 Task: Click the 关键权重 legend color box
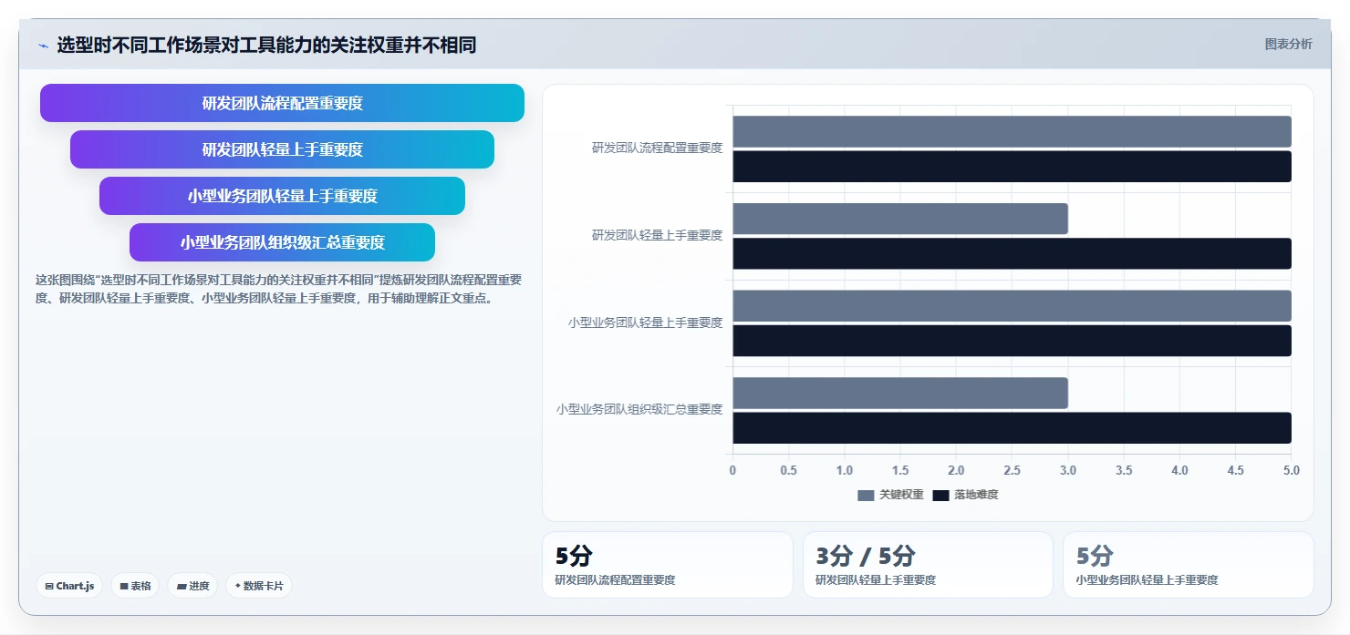[866, 495]
